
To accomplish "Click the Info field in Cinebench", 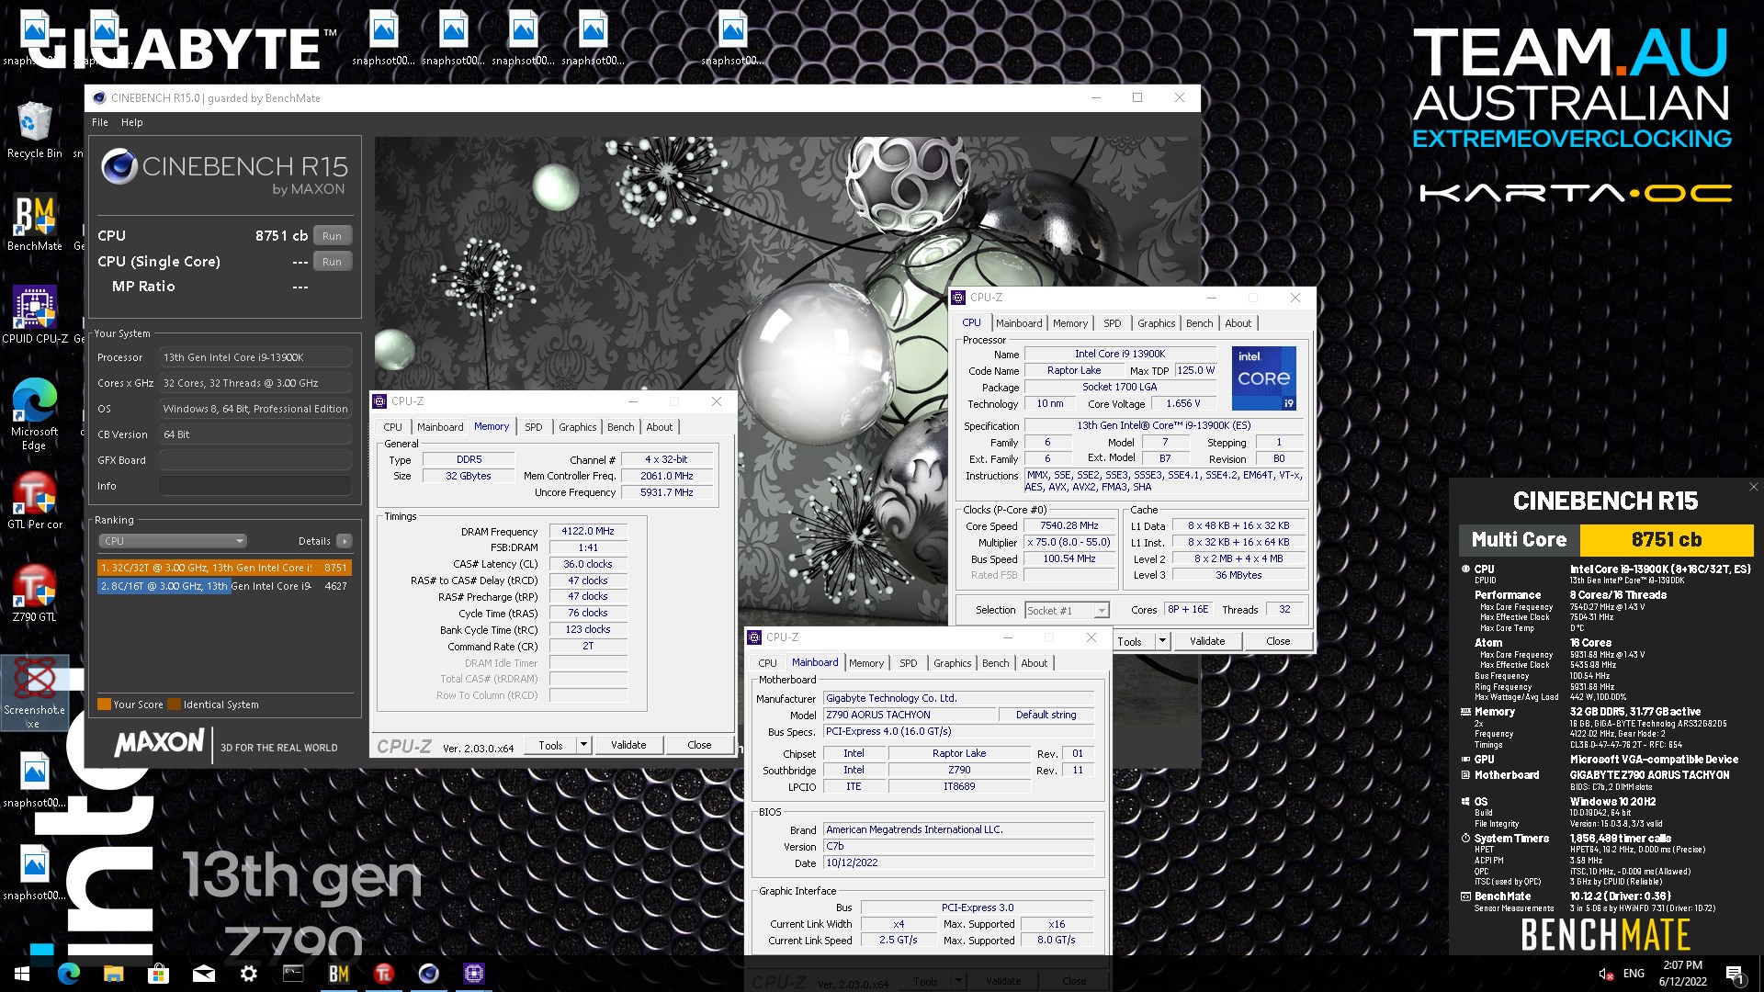I will [x=254, y=486].
